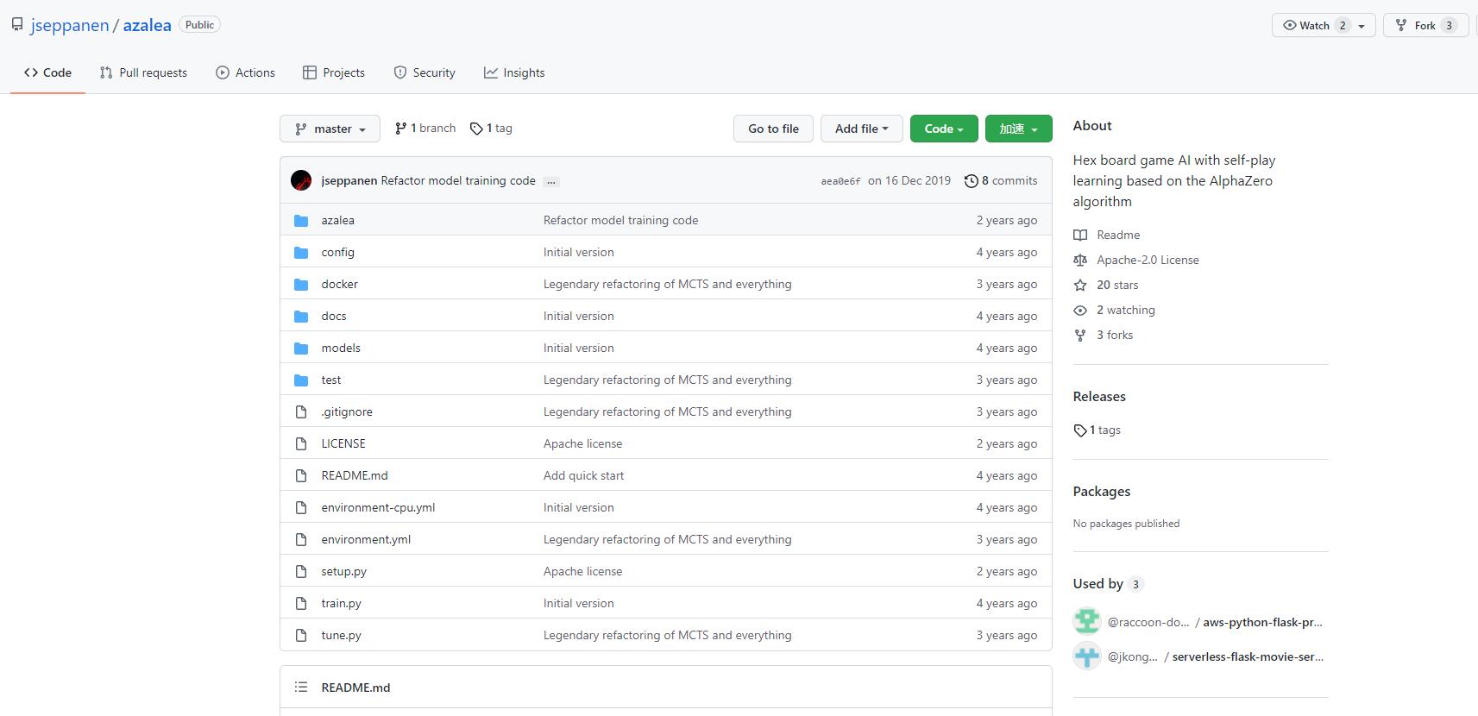The height and width of the screenshot is (716, 1478).
Task: Open the green 加速 dropdown
Action: [1019, 129]
